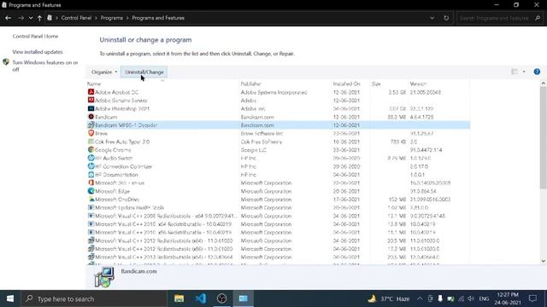Click Bandicam.com publisher in details pane
Image resolution: width=547 pixels, height=307 pixels.
pyautogui.click(x=138, y=271)
